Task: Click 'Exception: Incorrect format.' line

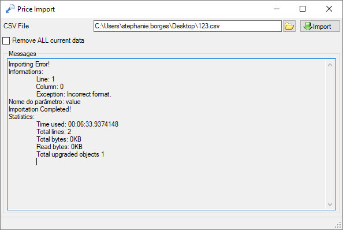Action: point(74,94)
